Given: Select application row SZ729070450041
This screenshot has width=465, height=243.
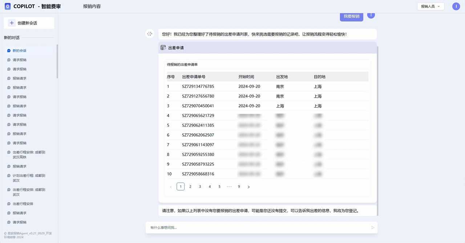Looking at the screenshot, I should 267,106.
